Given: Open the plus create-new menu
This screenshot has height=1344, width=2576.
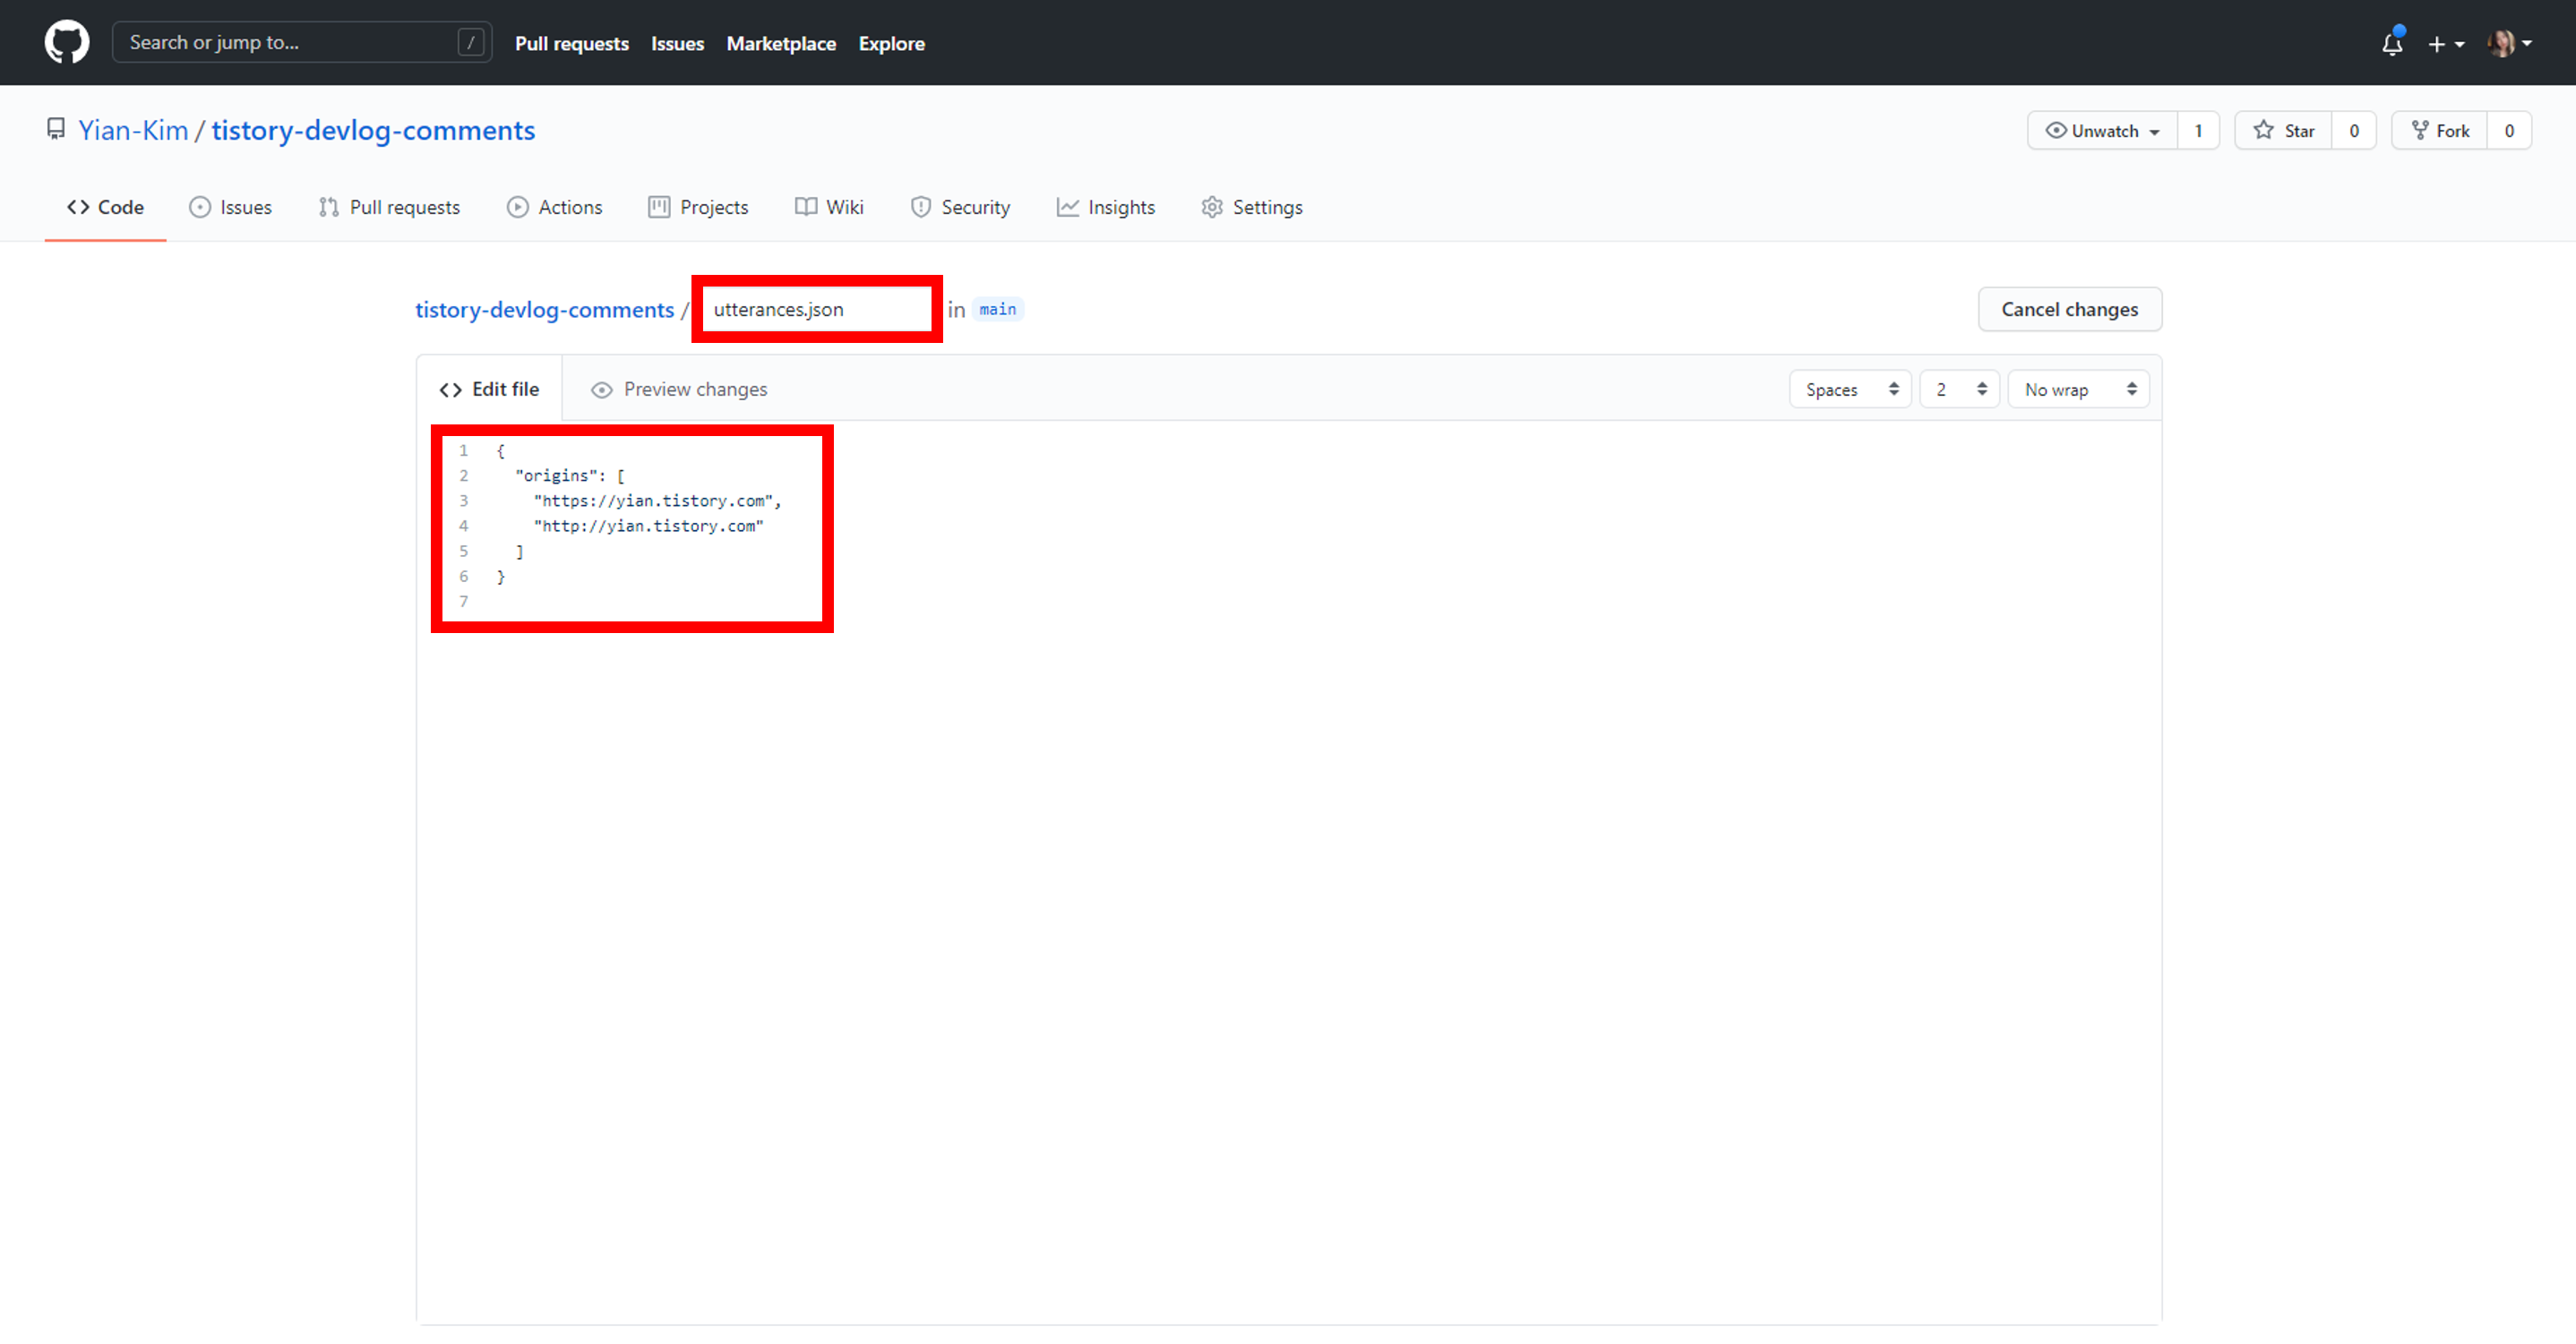Looking at the screenshot, I should point(2445,44).
